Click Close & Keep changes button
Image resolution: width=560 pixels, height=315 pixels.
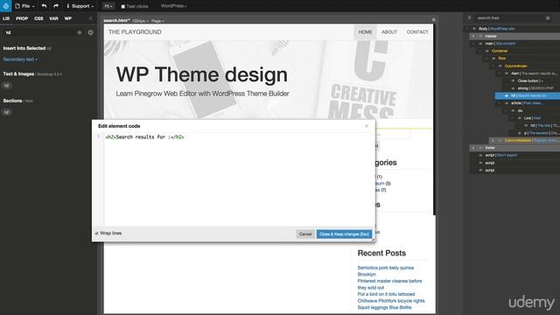pyautogui.click(x=344, y=234)
